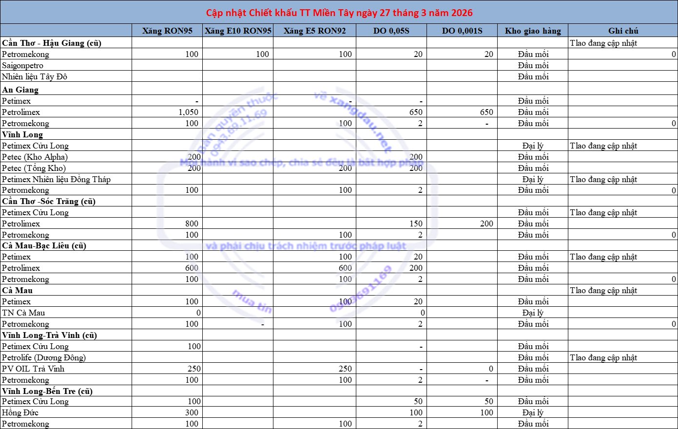Screen dimensions: 678x429
Task: Select the 1,050 value in RON95 column
Action: [188, 112]
